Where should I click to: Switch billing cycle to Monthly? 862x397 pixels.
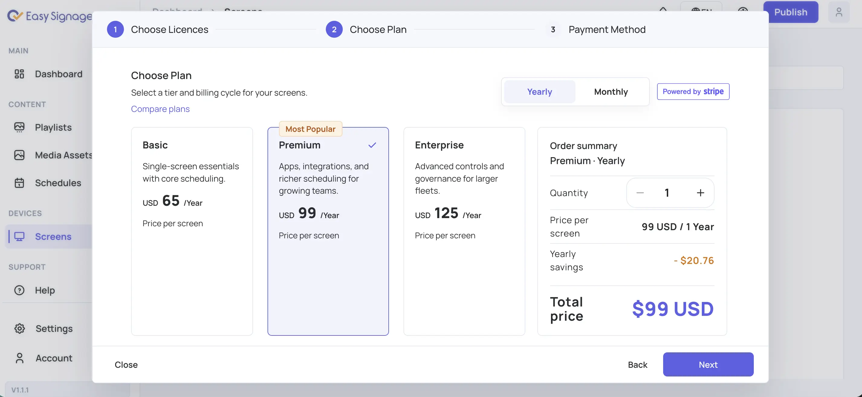tap(611, 91)
